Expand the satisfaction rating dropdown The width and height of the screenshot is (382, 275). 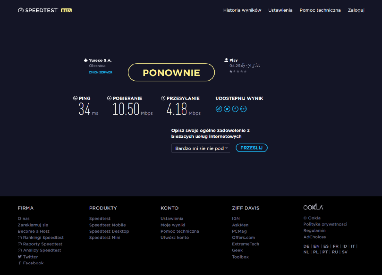coord(201,148)
